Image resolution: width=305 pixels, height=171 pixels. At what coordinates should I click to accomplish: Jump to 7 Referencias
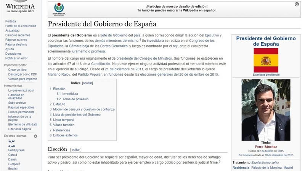pos(60,130)
